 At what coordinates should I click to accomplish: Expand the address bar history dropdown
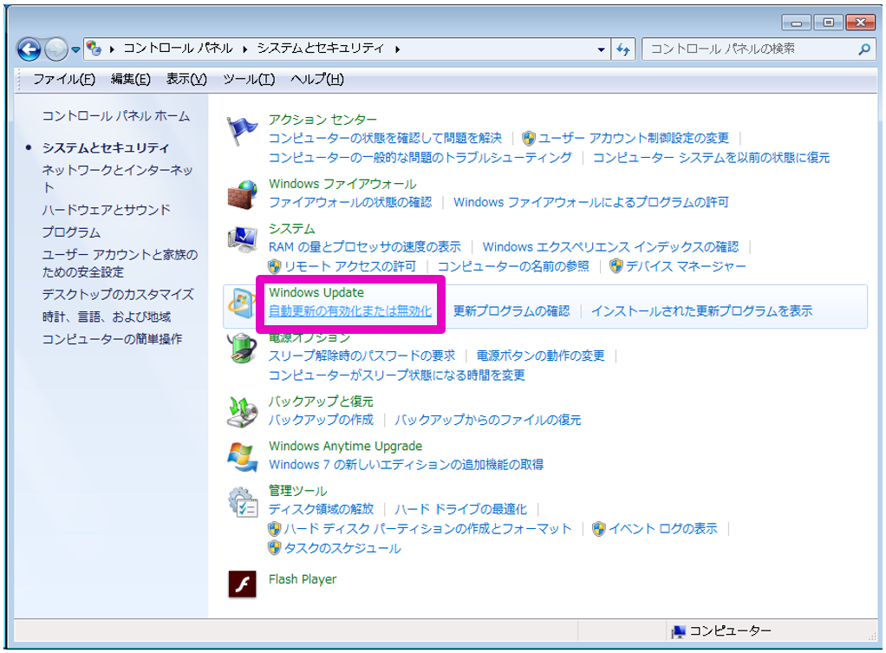coord(602,49)
